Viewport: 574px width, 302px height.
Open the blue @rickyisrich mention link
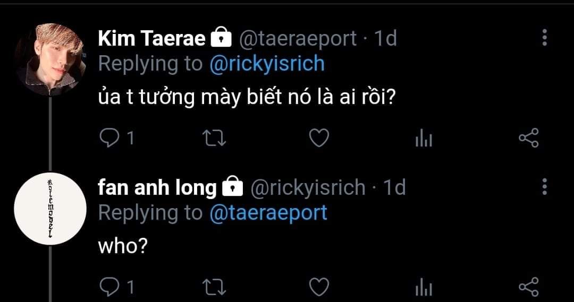point(267,64)
